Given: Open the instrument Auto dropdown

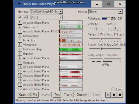Looking at the screenshot, I should (61, 17).
